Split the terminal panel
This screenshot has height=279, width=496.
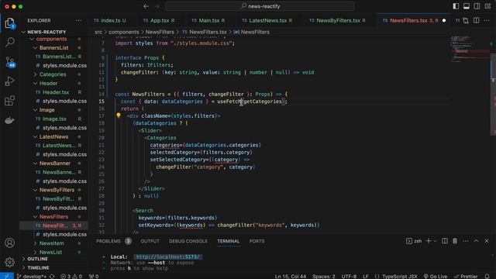coord(444,241)
